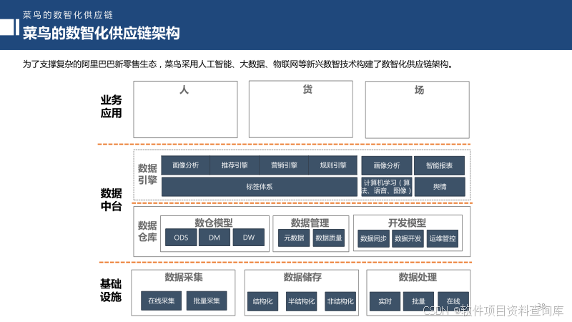This screenshot has height=322, width=572.
Task: Click the wide "标签体系" bar
Action: pyautogui.click(x=260, y=187)
